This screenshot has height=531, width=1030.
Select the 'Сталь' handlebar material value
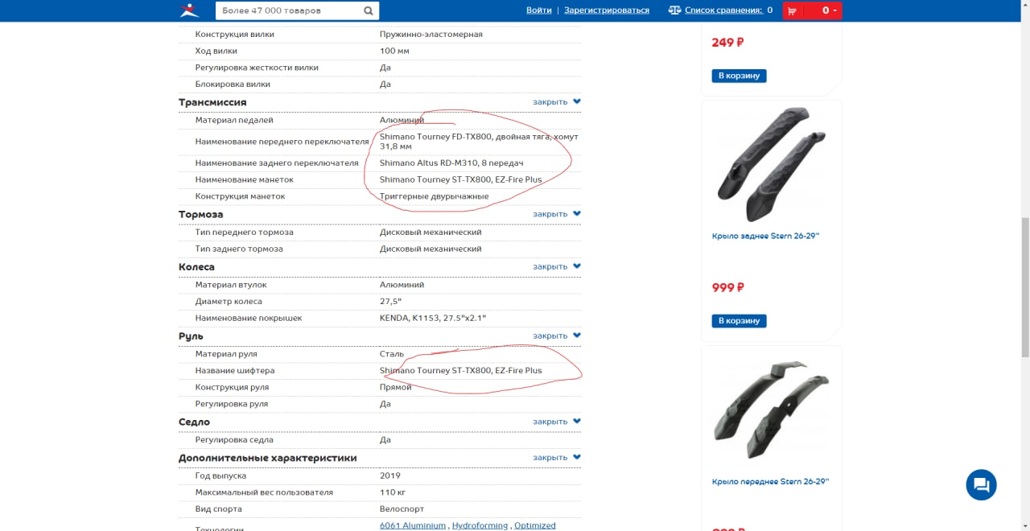pos(392,354)
